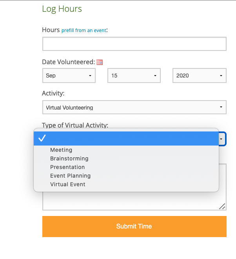Screen dimensions: 236x259
Task: Click the Hours label text
Action: coord(51,30)
